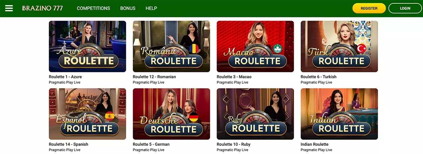Click the Romanian flag badge
Image resolution: width=423 pixels, height=154 pixels.
[x=194, y=49]
